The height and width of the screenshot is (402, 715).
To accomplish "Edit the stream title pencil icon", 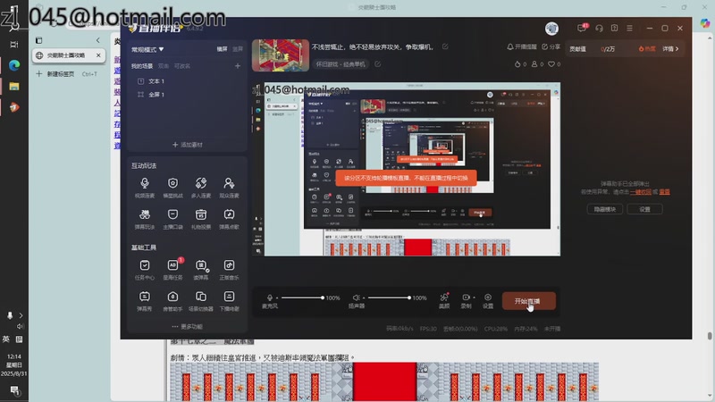I will 445,46.
